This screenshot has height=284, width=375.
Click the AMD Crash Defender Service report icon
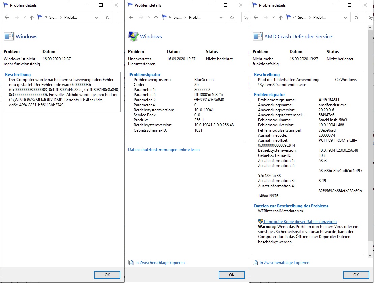(258, 36)
